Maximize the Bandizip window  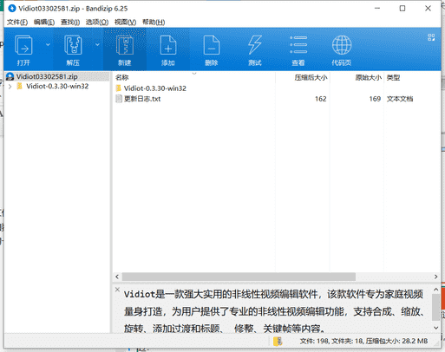(402, 9)
